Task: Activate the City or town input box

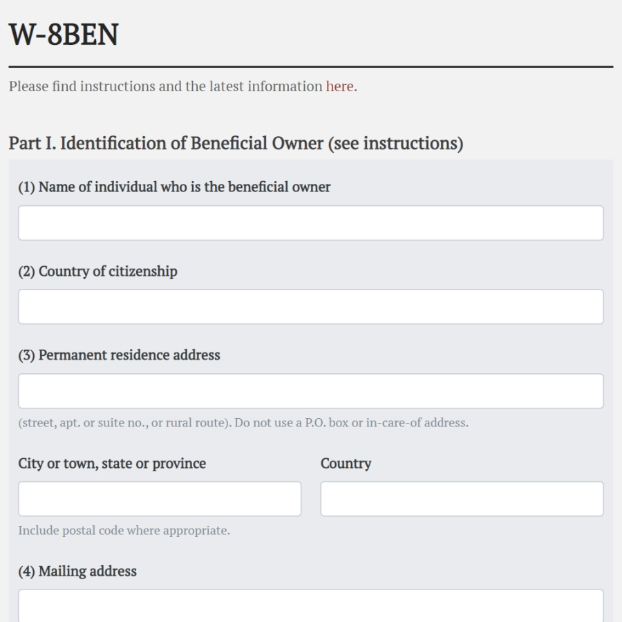Action: coord(160,498)
